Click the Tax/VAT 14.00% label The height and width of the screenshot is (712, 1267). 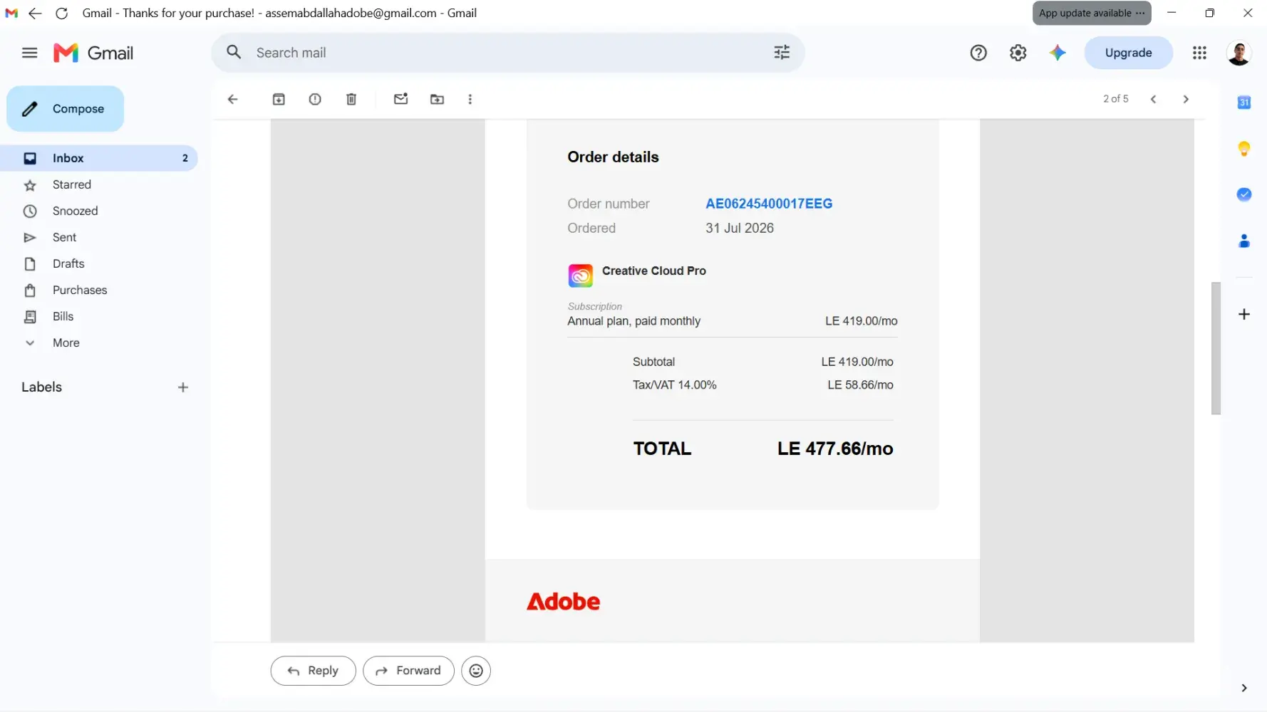[675, 385]
